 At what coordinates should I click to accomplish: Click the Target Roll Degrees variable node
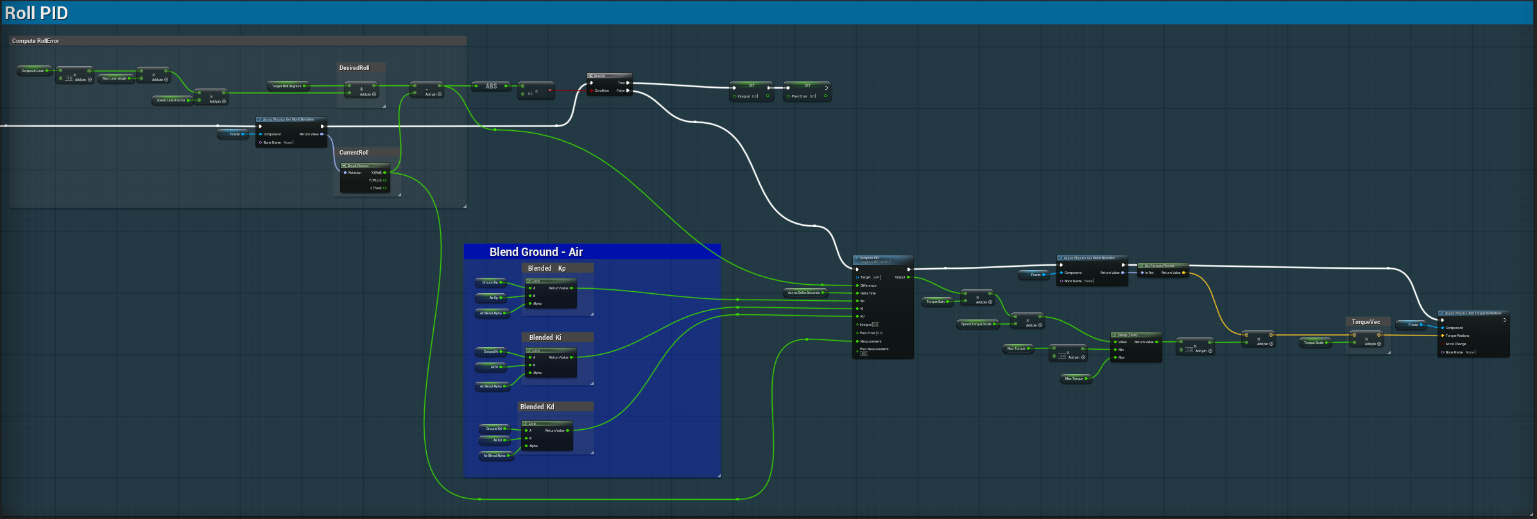click(x=287, y=86)
